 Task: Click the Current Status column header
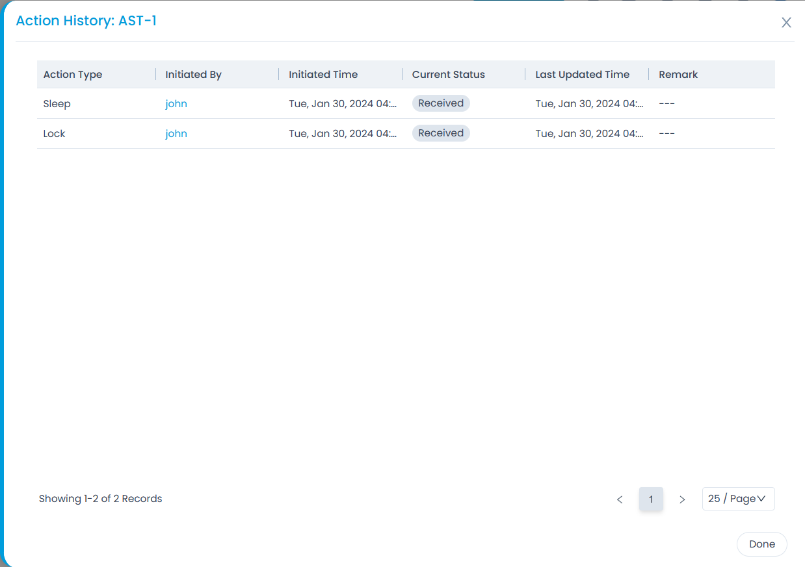pos(448,75)
